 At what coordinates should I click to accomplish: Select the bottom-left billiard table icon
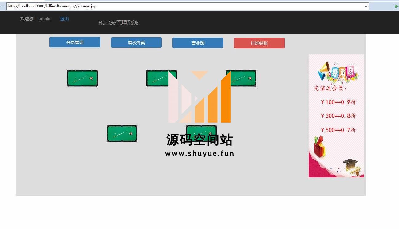coord(122,133)
